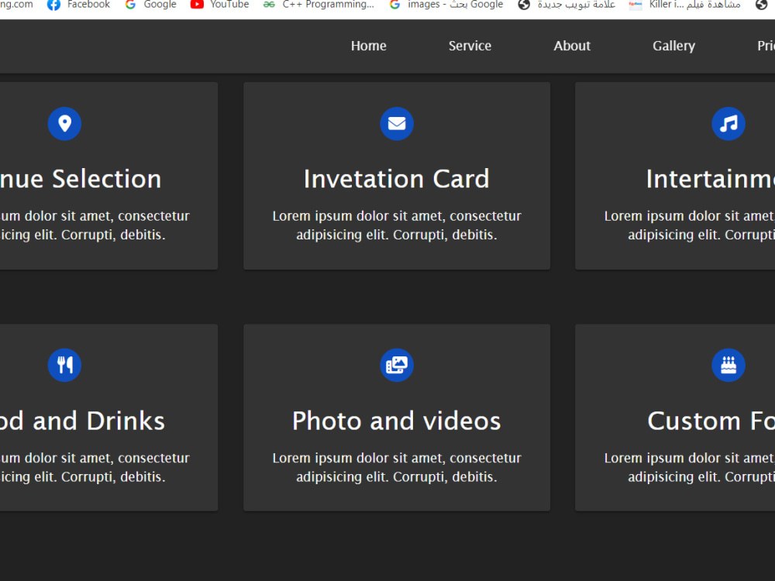Click the birthday cake icon on Custom card
The width and height of the screenshot is (775, 581).
click(x=728, y=365)
